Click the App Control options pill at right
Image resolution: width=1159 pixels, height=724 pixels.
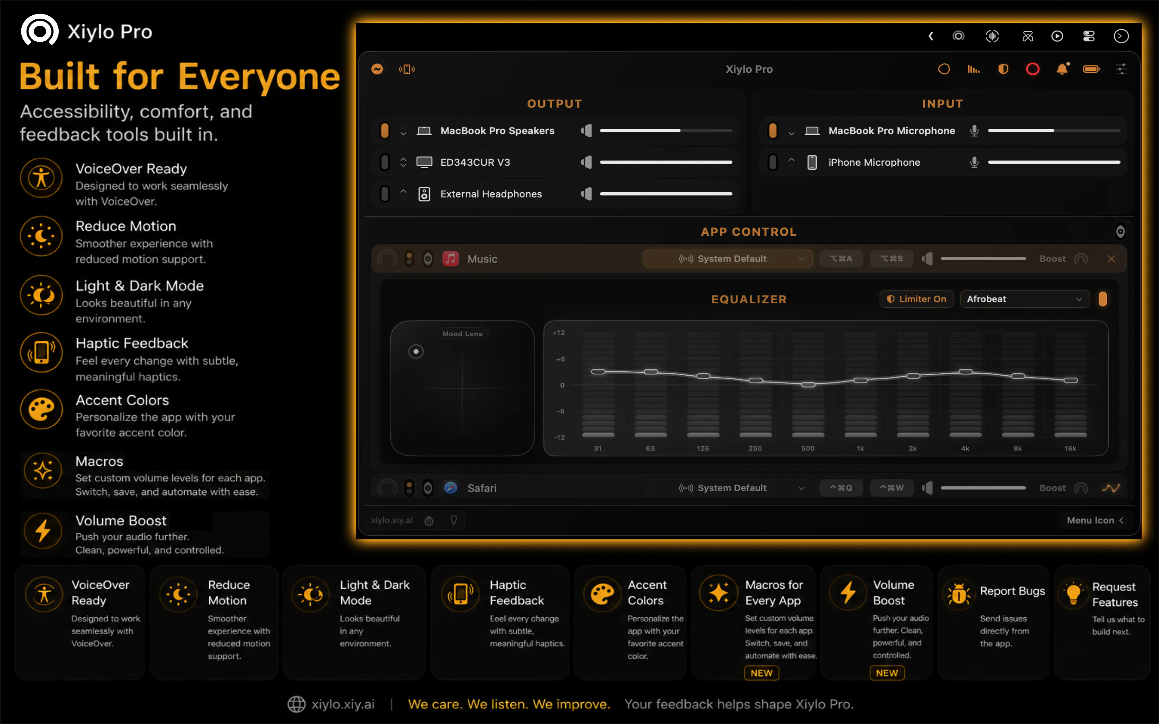(x=1120, y=232)
